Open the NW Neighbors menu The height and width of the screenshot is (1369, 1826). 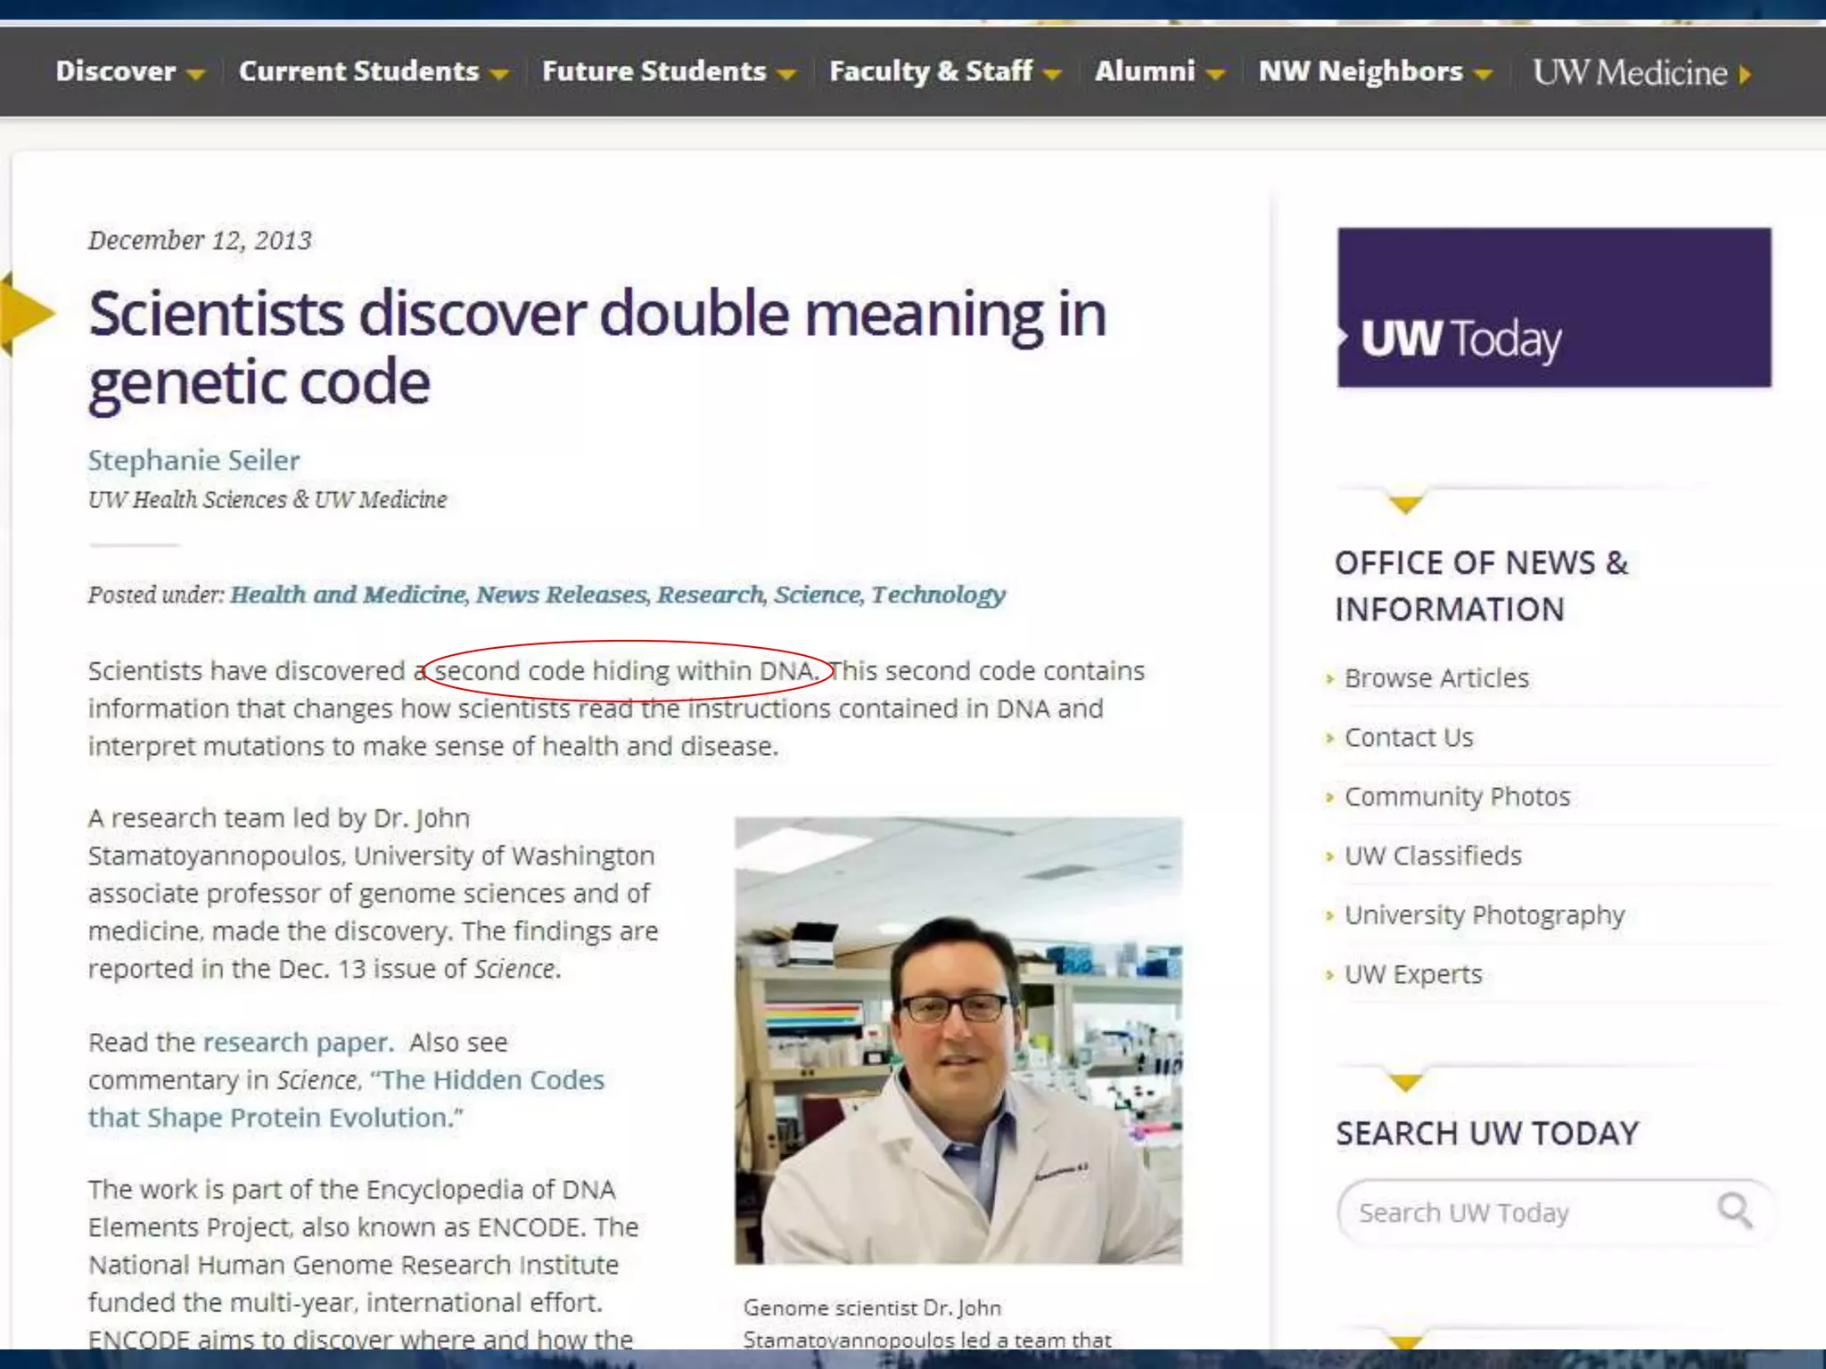(x=1360, y=71)
